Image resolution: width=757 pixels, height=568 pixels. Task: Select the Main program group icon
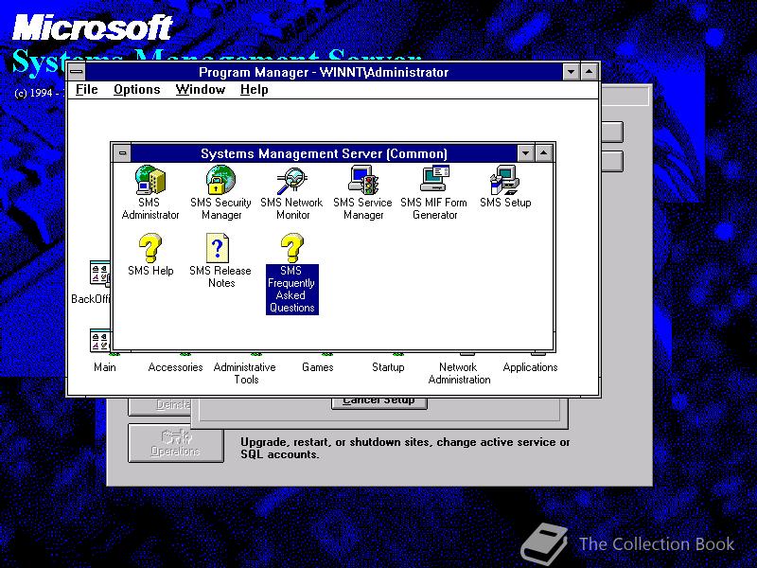(100, 341)
